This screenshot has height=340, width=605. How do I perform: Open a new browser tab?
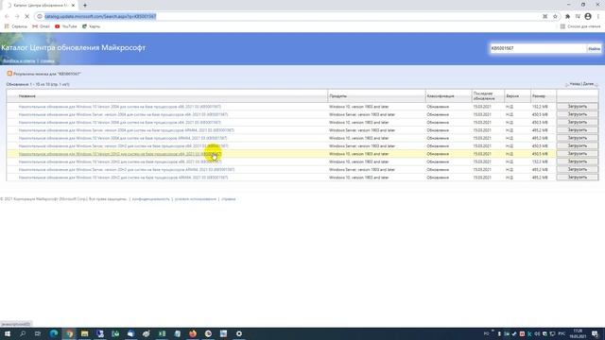pos(85,6)
